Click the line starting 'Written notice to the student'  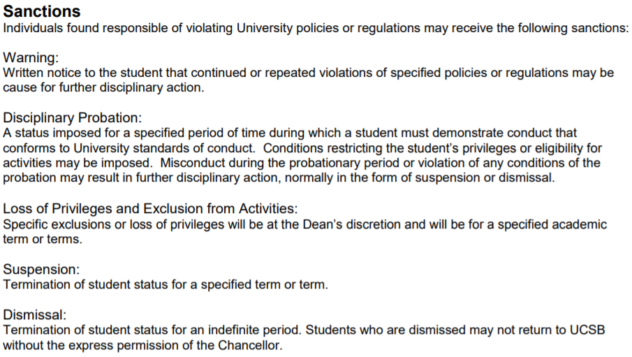[x=308, y=73]
